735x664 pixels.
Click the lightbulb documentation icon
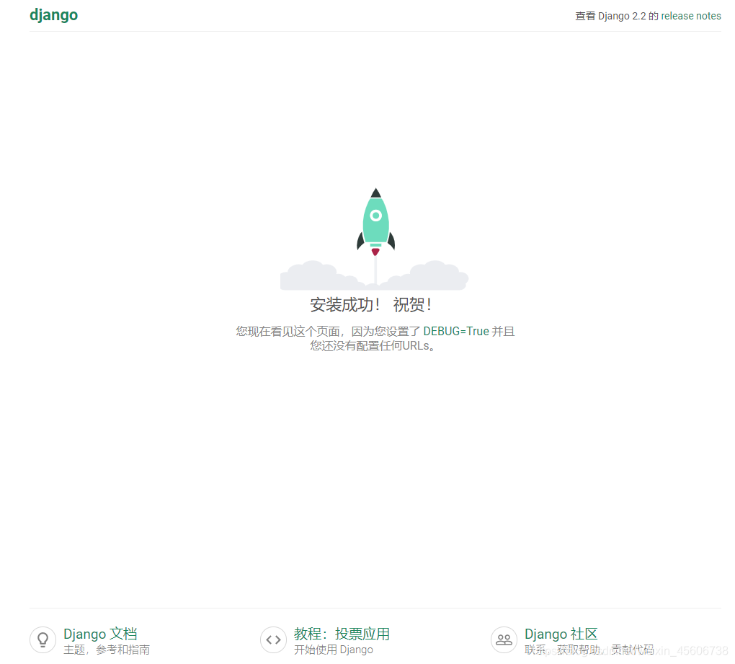tap(43, 639)
